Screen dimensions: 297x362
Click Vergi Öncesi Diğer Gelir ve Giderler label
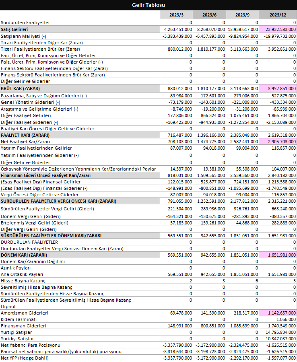40,195
